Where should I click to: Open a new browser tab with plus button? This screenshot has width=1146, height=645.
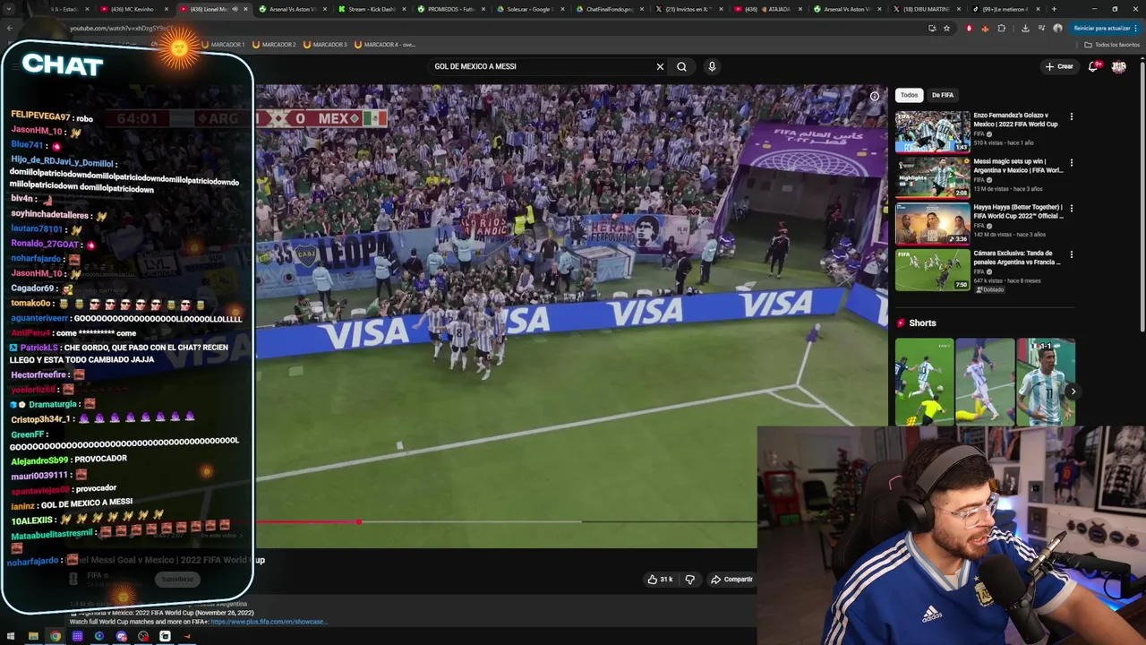pyautogui.click(x=1054, y=9)
